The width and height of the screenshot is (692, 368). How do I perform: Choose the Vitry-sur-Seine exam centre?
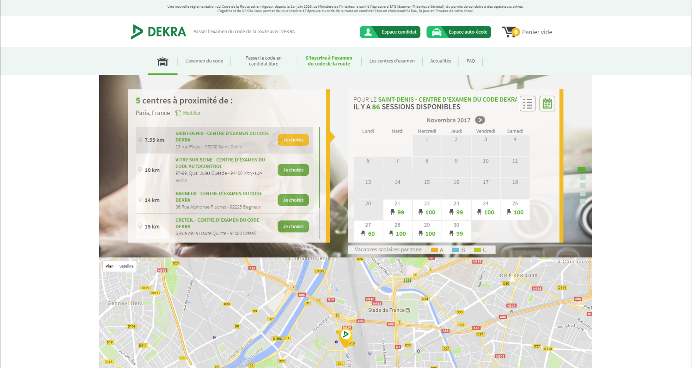click(293, 170)
